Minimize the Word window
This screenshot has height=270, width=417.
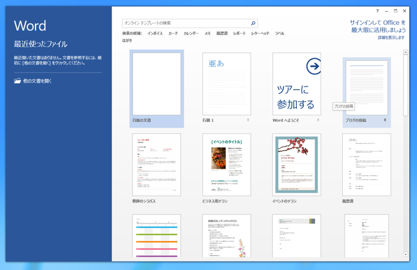click(x=386, y=11)
